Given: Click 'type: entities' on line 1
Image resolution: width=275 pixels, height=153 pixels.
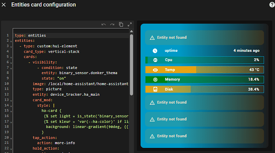Looking at the screenshot, I should point(30,35).
